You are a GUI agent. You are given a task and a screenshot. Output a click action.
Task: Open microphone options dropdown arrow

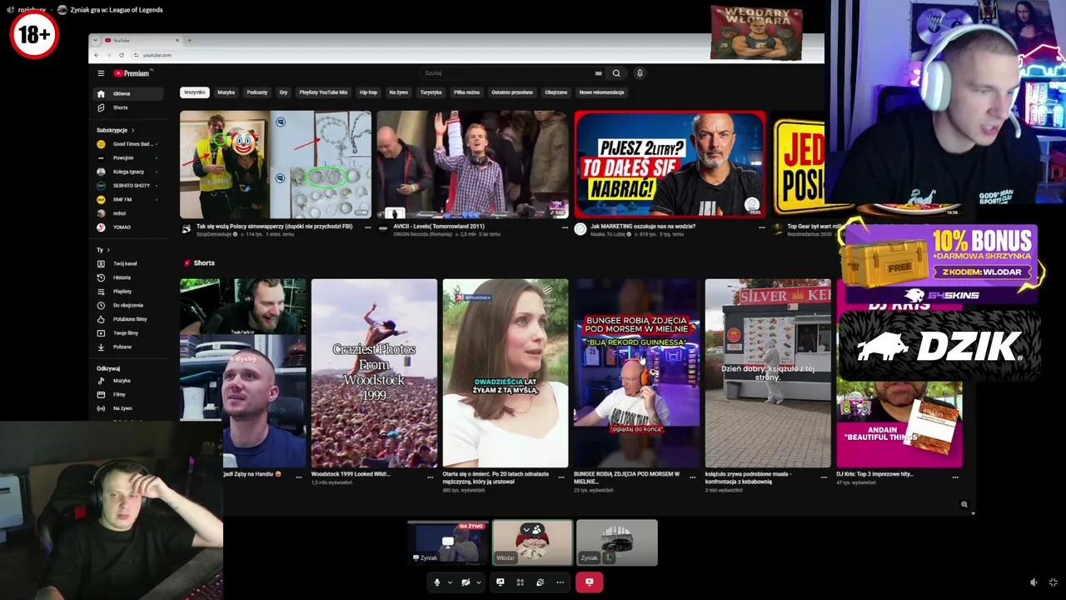(x=450, y=582)
